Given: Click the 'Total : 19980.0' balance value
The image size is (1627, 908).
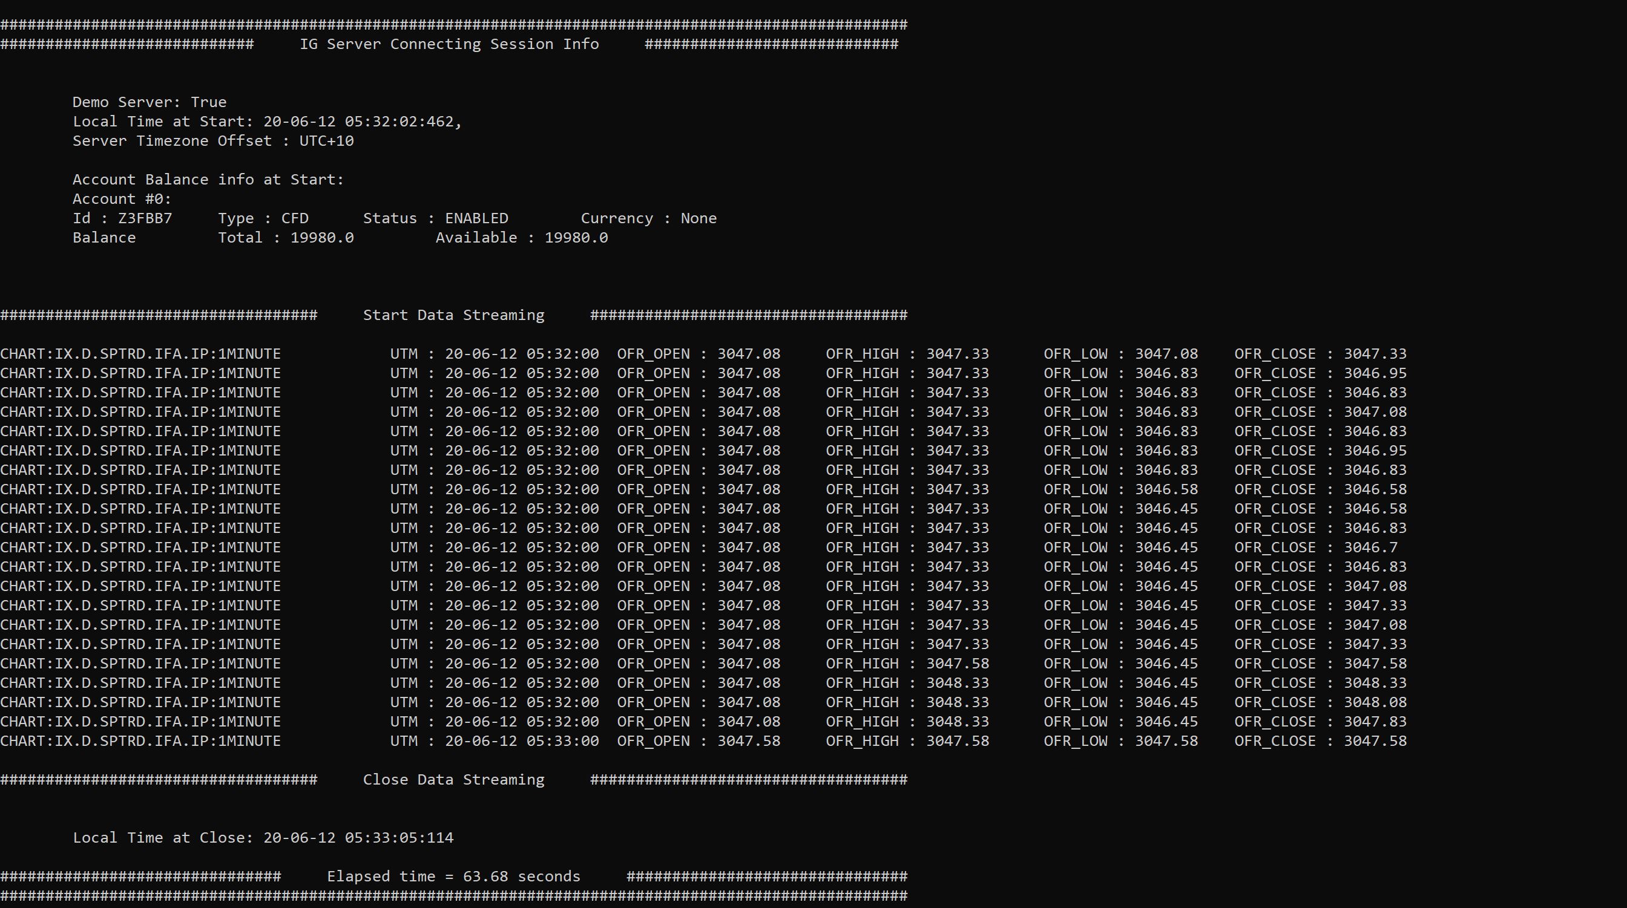Looking at the screenshot, I should [x=286, y=238].
